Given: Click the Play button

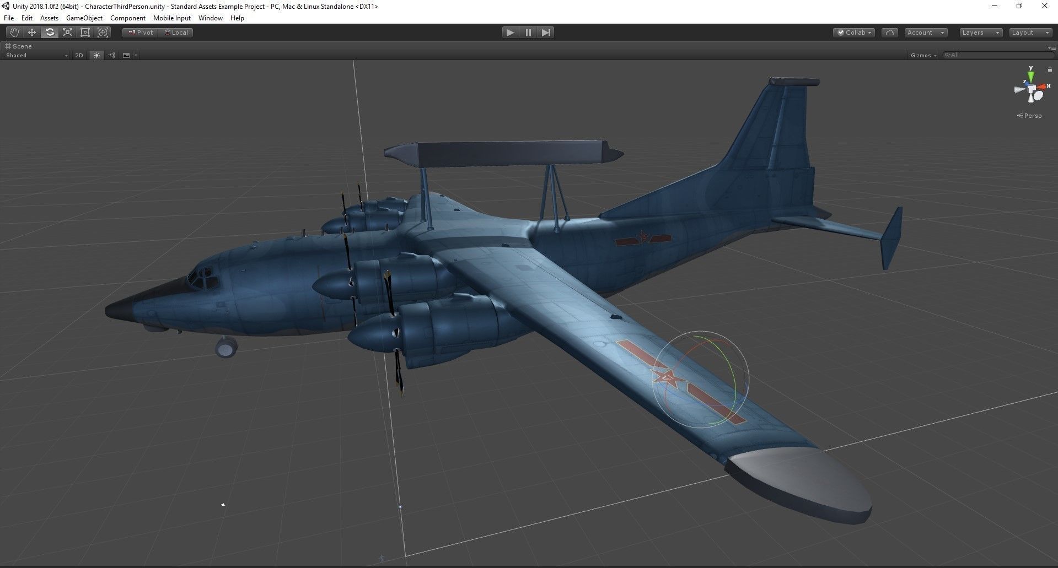Looking at the screenshot, I should (x=510, y=33).
